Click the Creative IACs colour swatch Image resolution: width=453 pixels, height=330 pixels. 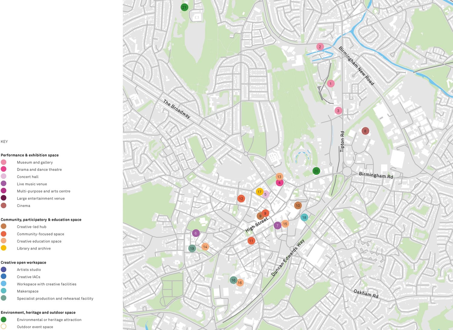click(x=4, y=276)
